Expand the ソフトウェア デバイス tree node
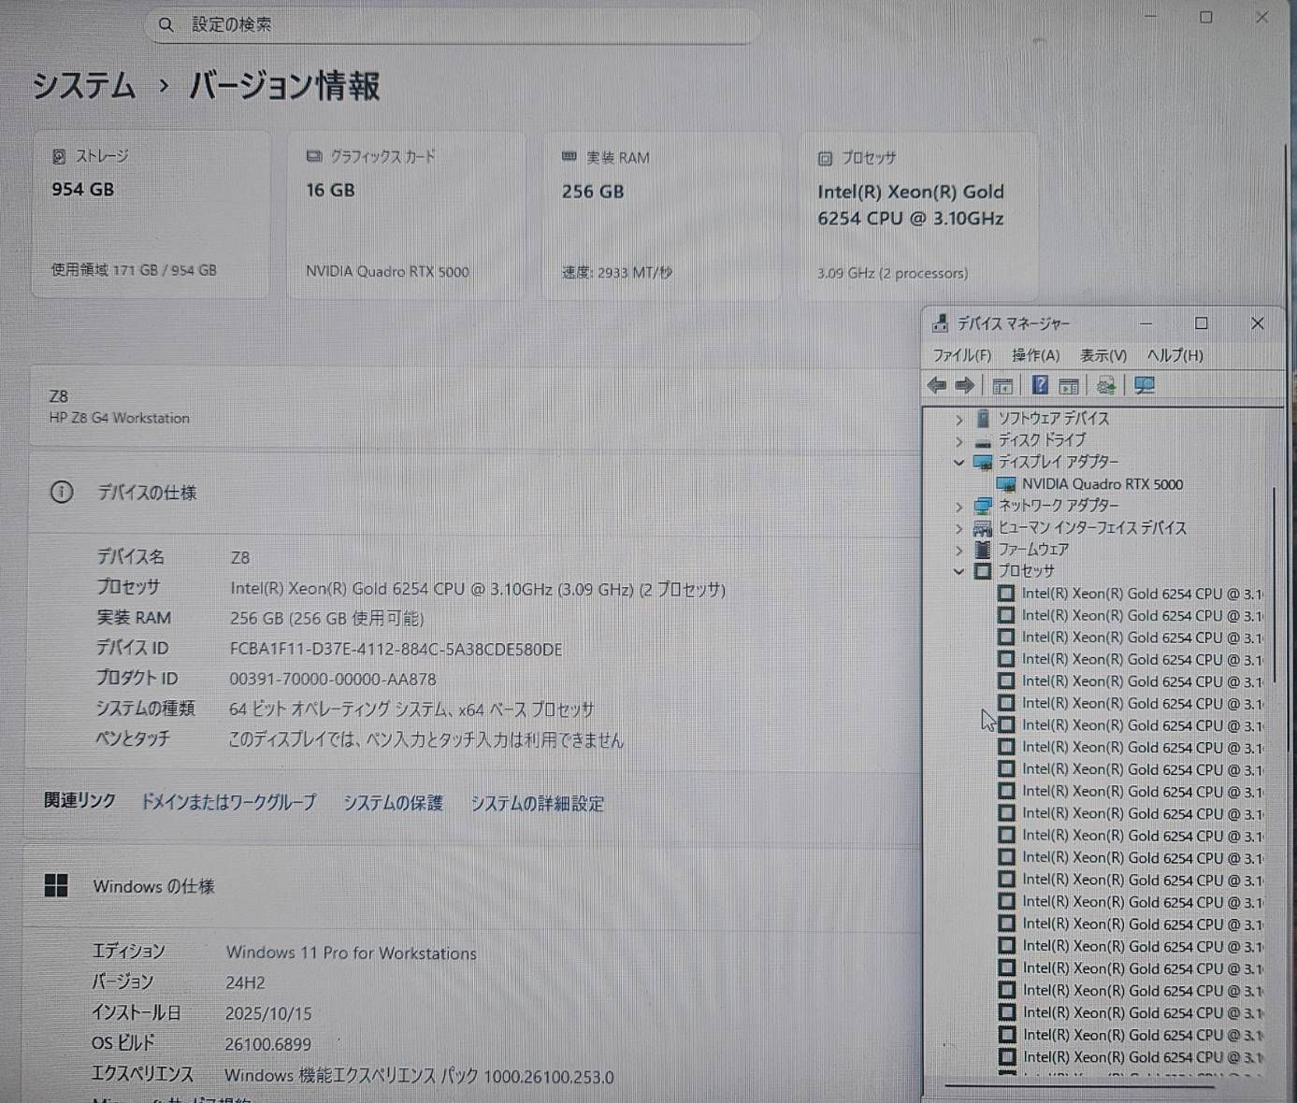The height and width of the screenshot is (1103, 1297). pyautogui.click(x=958, y=419)
